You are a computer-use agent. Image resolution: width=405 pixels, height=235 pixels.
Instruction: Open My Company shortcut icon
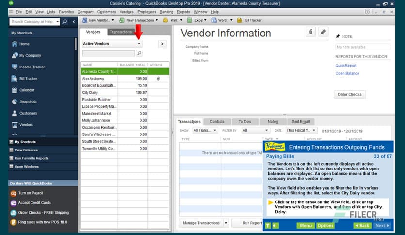15,55
